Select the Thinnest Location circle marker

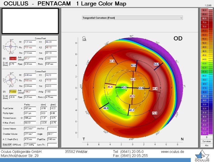point(22,118)
